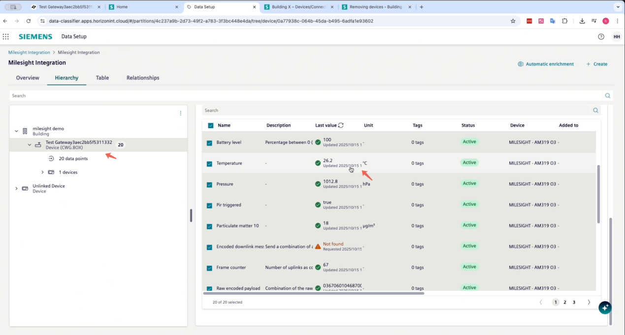Open the tree panel three-dot menu
The image size is (625, 335).
pyautogui.click(x=180, y=113)
